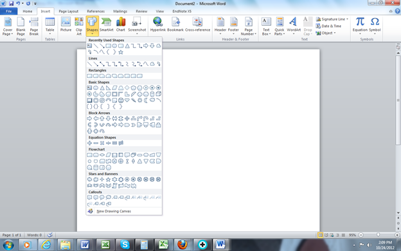
Task: Select 5-Point Star in Stars and Banners
Action: (108, 180)
